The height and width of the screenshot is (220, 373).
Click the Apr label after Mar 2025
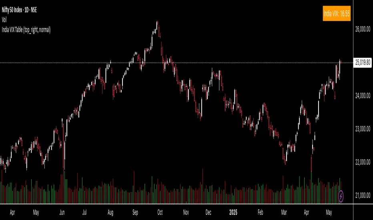[x=307, y=212]
